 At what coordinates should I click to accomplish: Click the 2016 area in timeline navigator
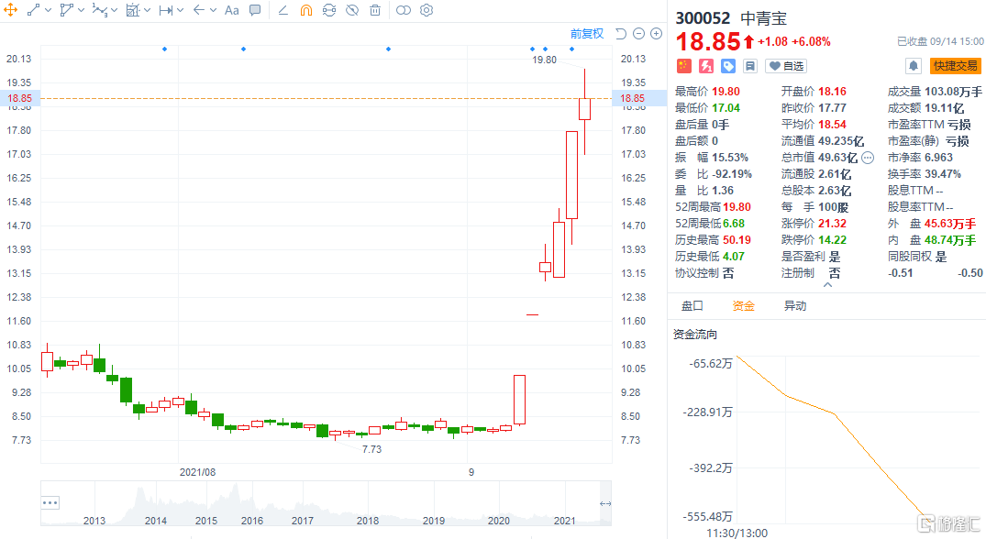coord(251,521)
